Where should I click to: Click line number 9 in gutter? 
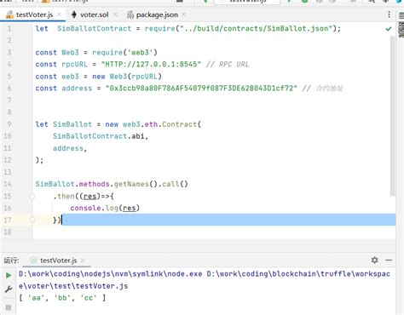(x=9, y=124)
